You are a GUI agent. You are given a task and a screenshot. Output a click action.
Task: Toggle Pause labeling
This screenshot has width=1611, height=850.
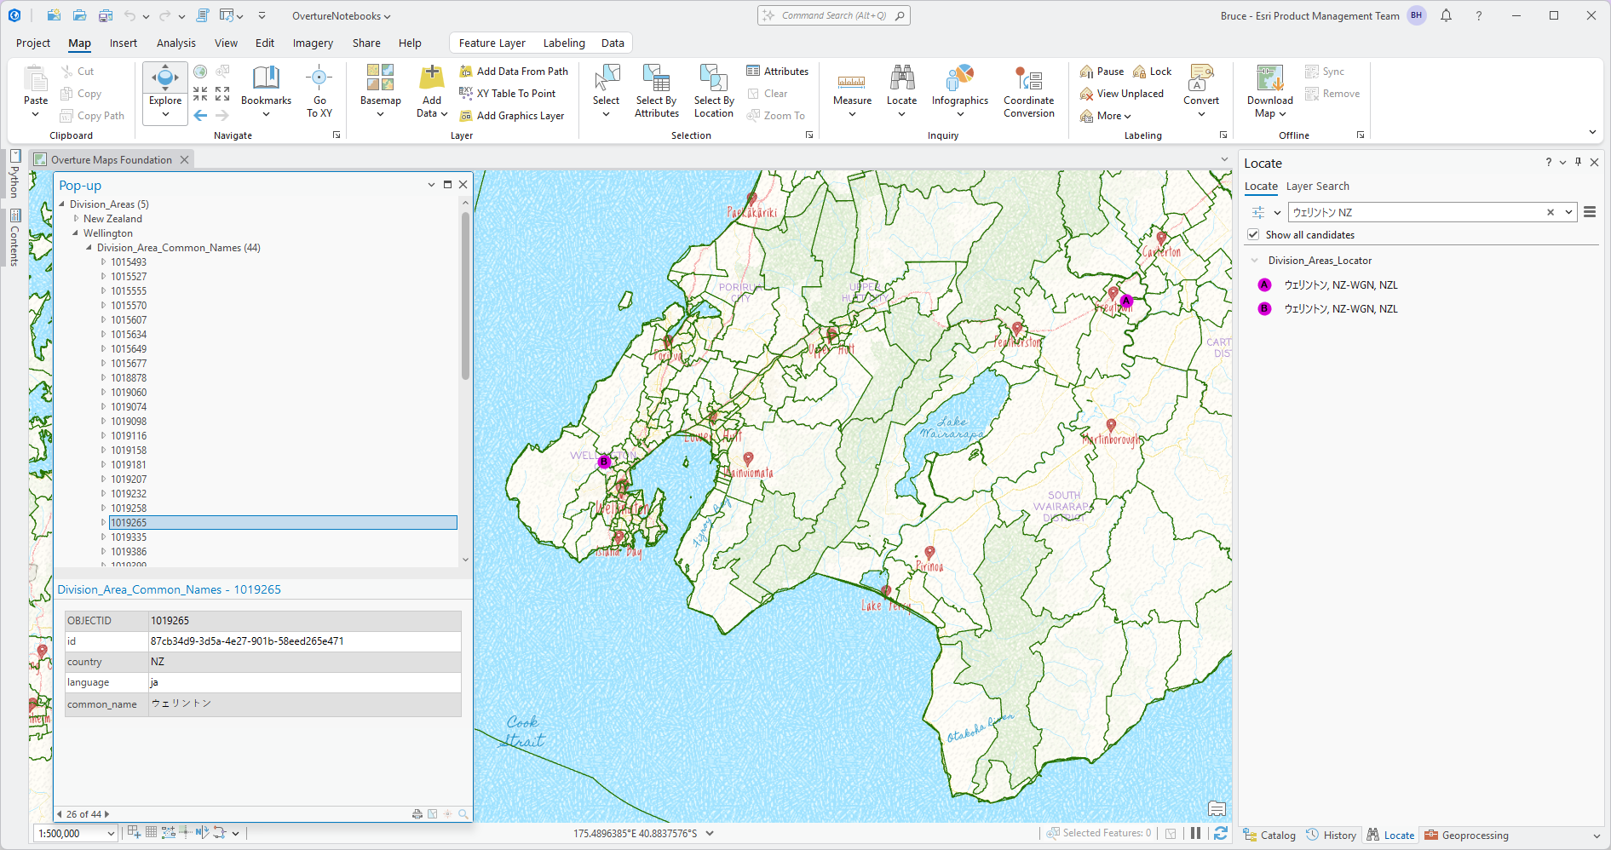point(1102,72)
